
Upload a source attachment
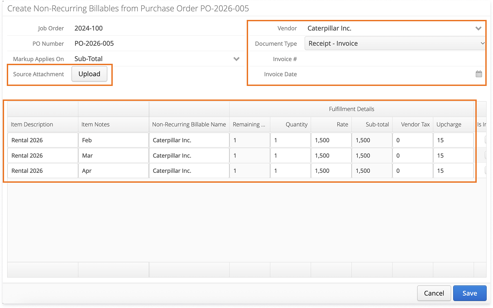point(89,74)
